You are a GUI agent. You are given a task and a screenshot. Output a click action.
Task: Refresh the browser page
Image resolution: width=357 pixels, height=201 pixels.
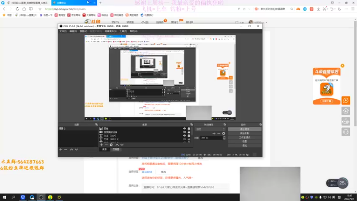[x=17, y=9]
